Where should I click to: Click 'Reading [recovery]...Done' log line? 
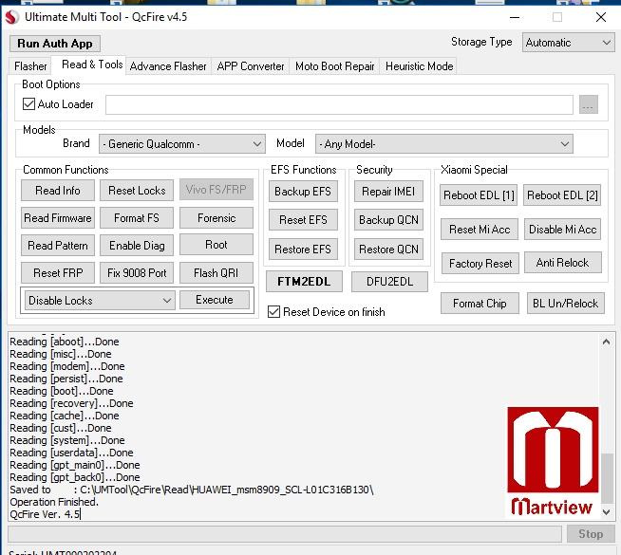(71, 403)
